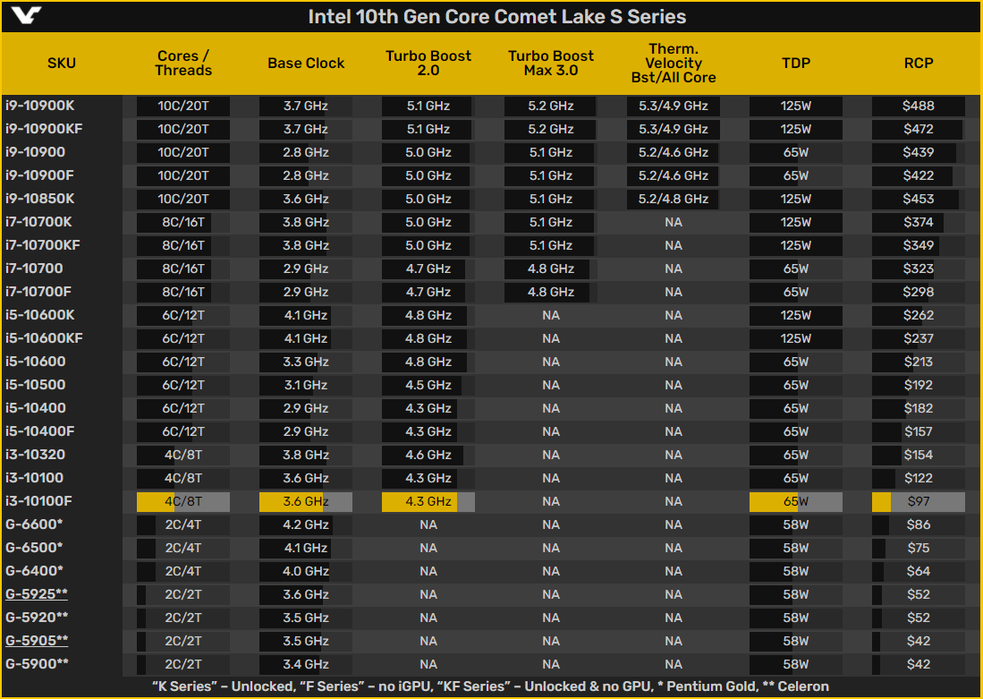Click the 3.4 GHz base clock value
983x699 pixels.
(306, 664)
